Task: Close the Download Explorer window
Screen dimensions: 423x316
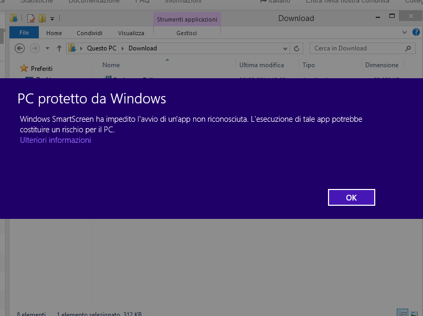Action: (410, 16)
